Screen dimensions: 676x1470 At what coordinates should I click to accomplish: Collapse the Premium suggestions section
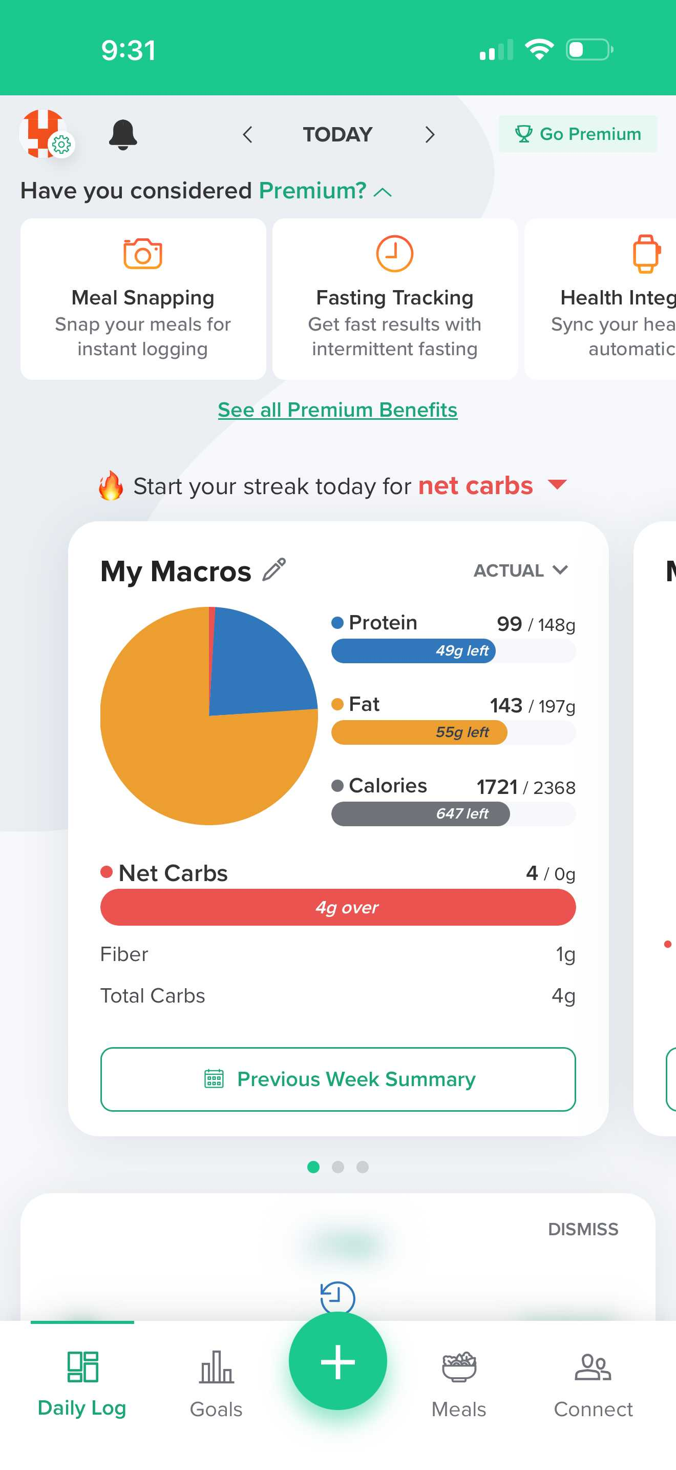coord(383,192)
